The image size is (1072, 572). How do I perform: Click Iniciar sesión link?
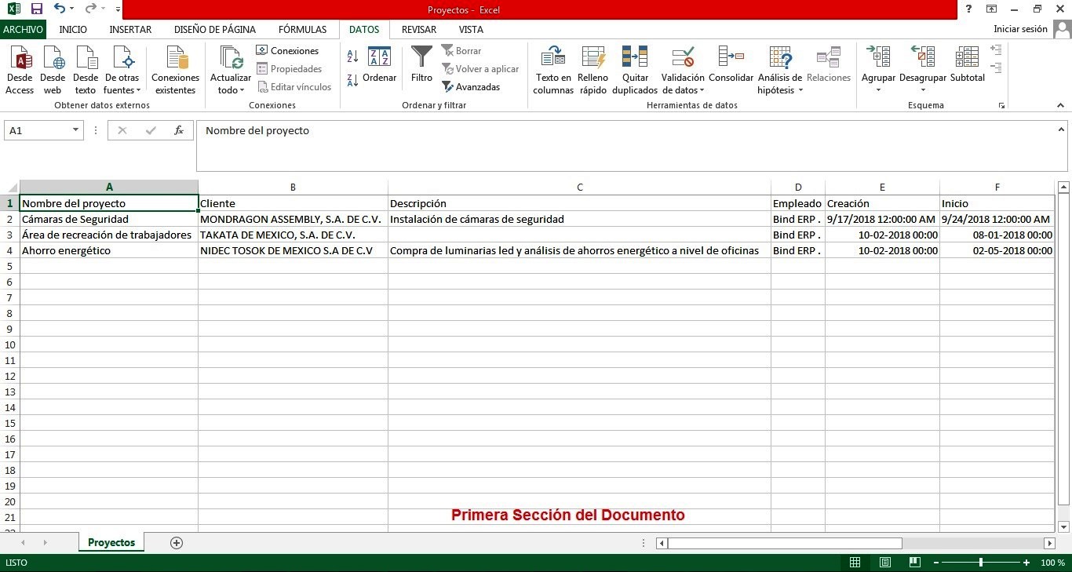click(x=1020, y=29)
